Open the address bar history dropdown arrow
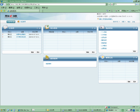The height and width of the screenshot is (112, 140). (106, 4)
